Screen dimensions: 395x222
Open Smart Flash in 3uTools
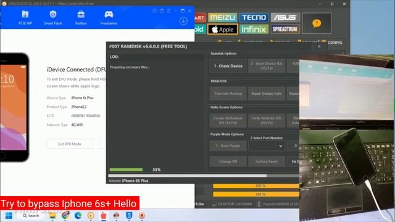point(53,17)
